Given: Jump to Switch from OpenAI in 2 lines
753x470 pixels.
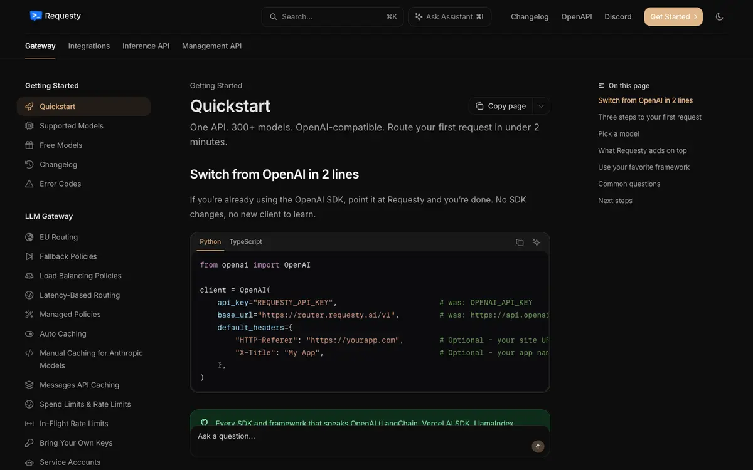Looking at the screenshot, I should pos(645,100).
